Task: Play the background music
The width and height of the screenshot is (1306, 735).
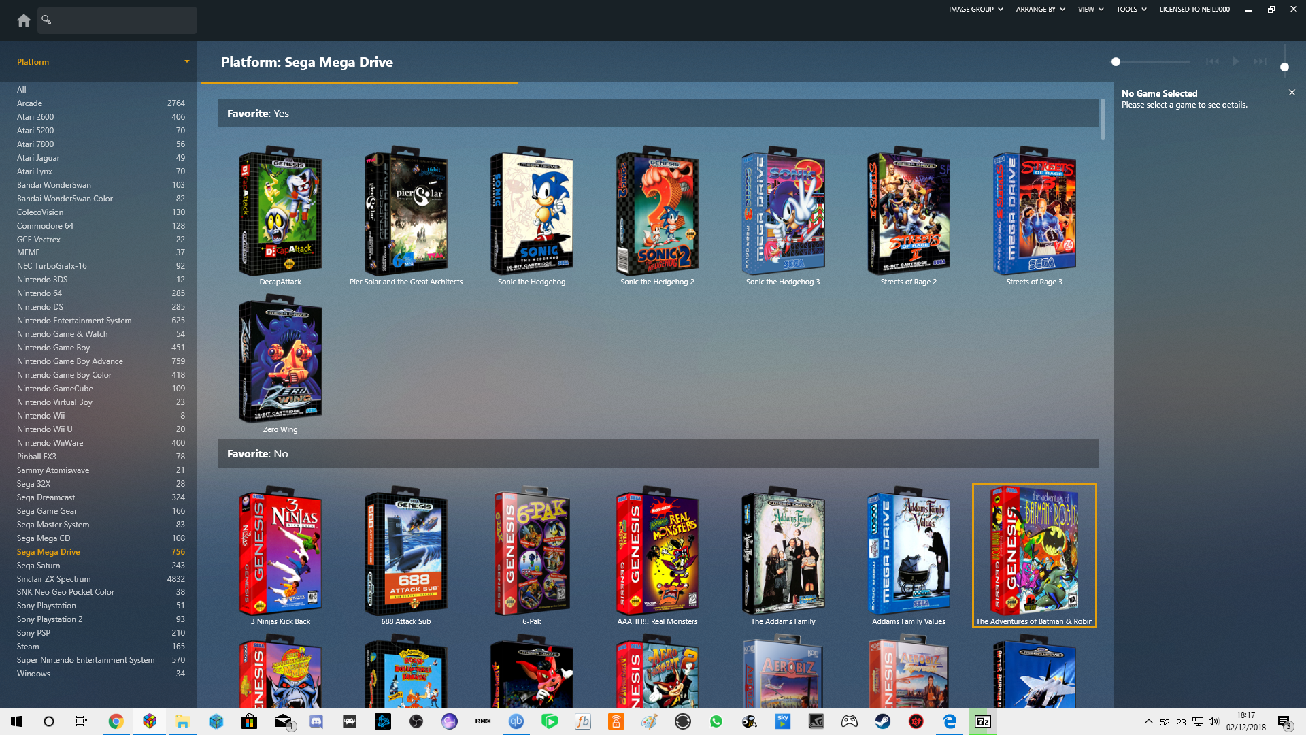Action: click(x=1236, y=62)
